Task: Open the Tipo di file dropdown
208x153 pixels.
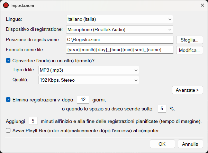Action: point(89,70)
